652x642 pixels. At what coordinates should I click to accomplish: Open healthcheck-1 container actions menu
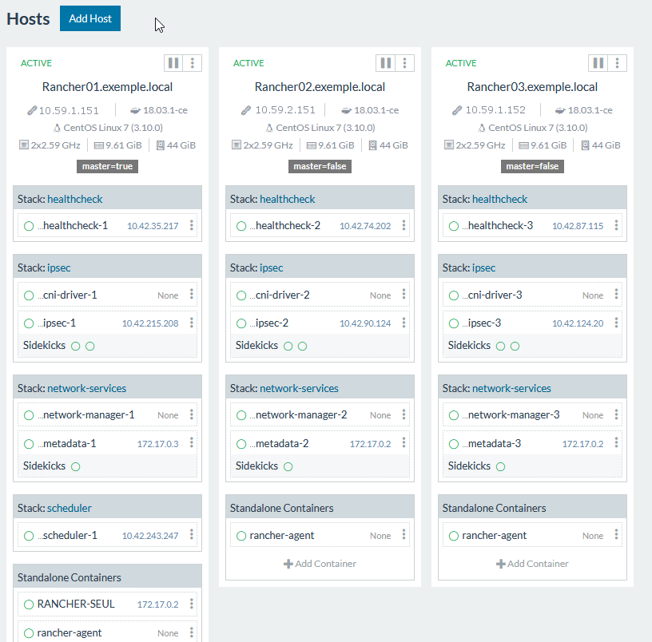click(191, 225)
